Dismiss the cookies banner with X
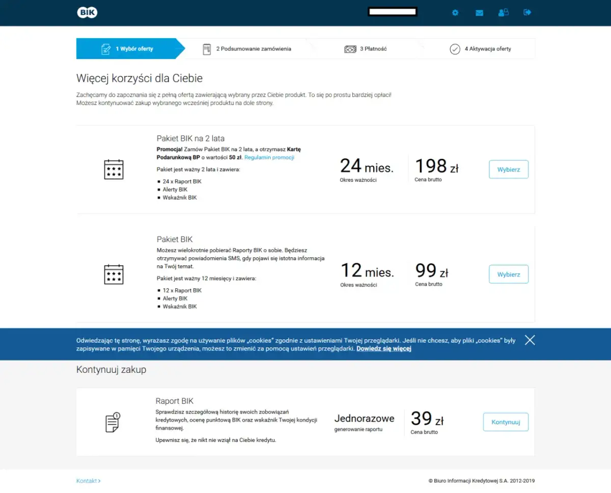The image size is (611, 493). click(x=530, y=340)
